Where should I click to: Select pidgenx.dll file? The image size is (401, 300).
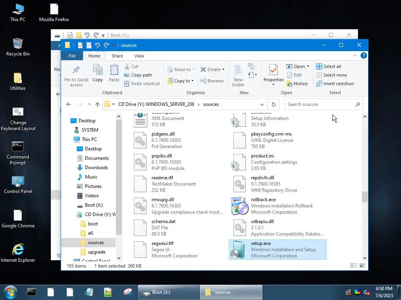pyautogui.click(x=179, y=140)
